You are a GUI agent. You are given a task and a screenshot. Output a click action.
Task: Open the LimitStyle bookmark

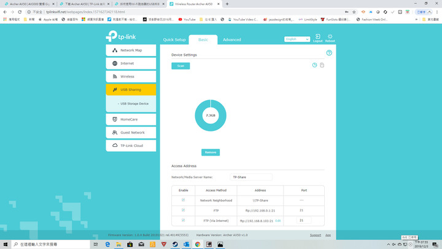308,20
